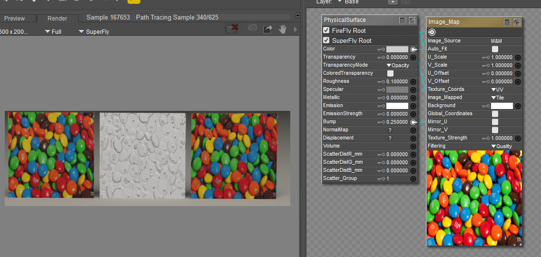
Task: Click the cancel render icon with red X
Action: pos(232,29)
